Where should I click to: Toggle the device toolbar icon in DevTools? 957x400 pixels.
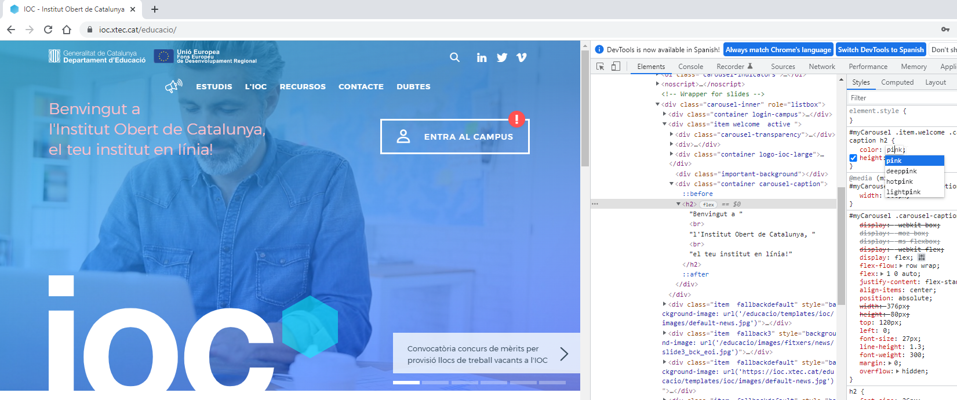click(x=616, y=67)
